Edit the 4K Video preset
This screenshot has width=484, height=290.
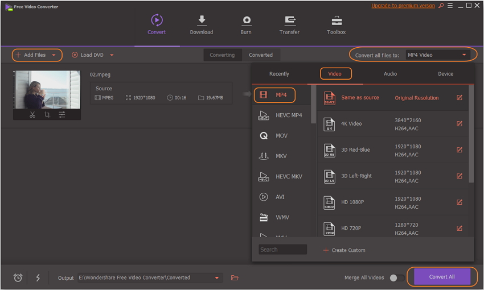click(460, 123)
